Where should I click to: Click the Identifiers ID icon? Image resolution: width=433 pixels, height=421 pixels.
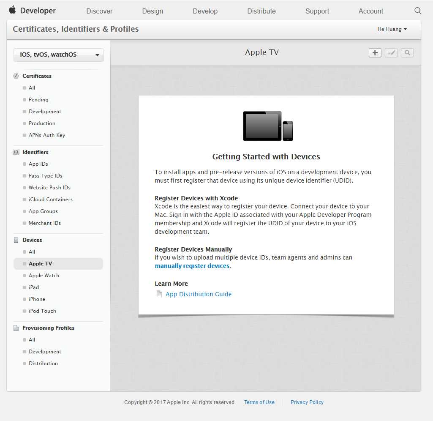pos(16,152)
